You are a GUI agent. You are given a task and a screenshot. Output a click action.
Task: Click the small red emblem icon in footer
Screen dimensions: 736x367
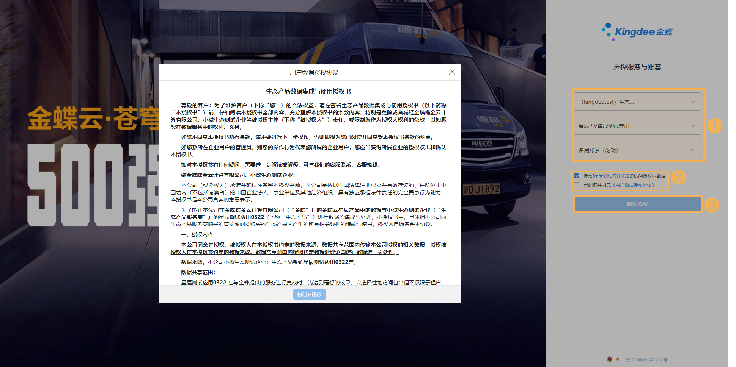tap(618, 359)
